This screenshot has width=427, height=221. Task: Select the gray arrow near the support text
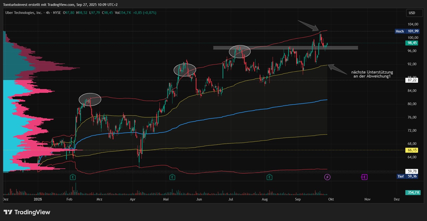(337, 69)
